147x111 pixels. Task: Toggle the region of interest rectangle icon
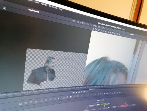[88, 24]
